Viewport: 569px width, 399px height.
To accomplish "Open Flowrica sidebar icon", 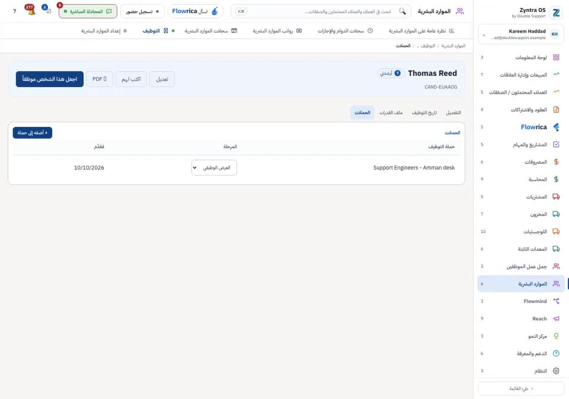I will tap(556, 127).
